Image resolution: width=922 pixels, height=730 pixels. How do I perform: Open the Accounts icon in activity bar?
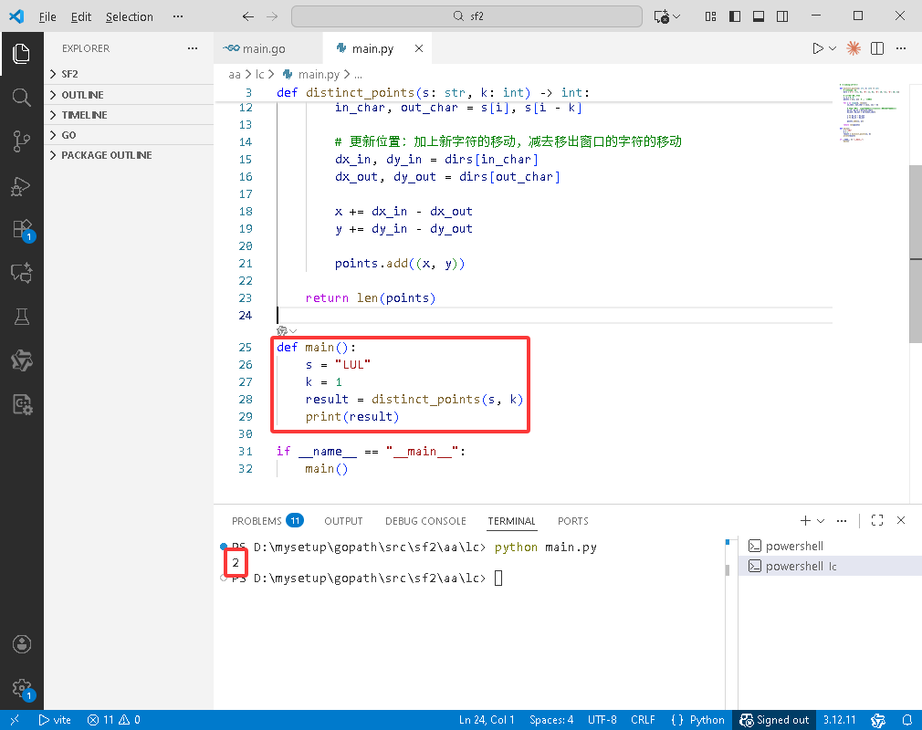pos(22,644)
